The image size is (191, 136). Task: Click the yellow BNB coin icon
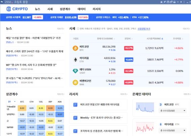click(x=75, y=82)
